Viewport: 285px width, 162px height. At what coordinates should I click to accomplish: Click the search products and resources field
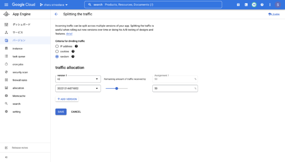[x=153, y=5]
